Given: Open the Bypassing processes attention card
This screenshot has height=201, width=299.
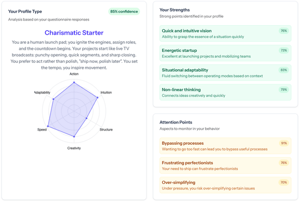Looking at the screenshot, I should [225, 146].
